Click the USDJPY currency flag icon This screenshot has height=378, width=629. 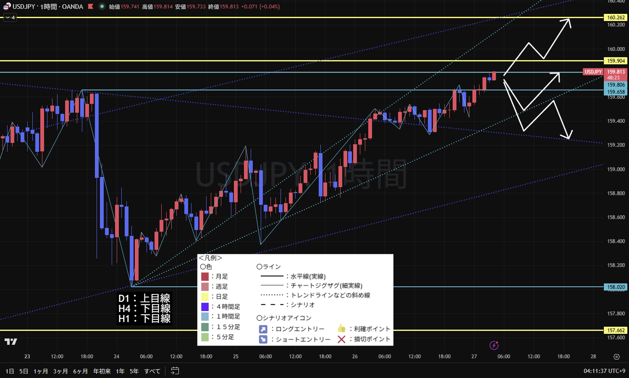pyautogui.click(x=7, y=6)
